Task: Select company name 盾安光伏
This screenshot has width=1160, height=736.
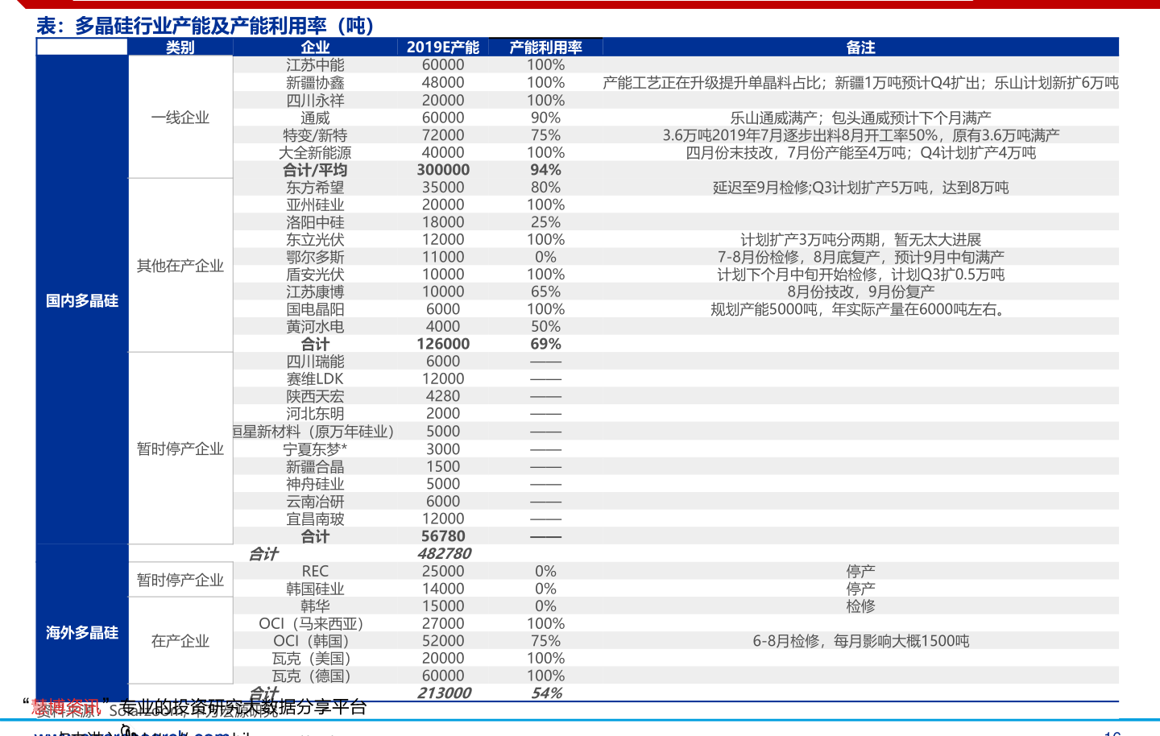Action: pyautogui.click(x=315, y=275)
